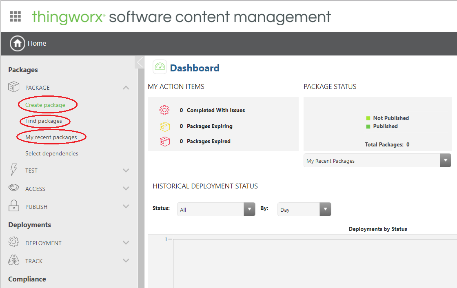457x288 pixels.
Task: Click the Dashboard gauge icon
Action: pos(160,67)
